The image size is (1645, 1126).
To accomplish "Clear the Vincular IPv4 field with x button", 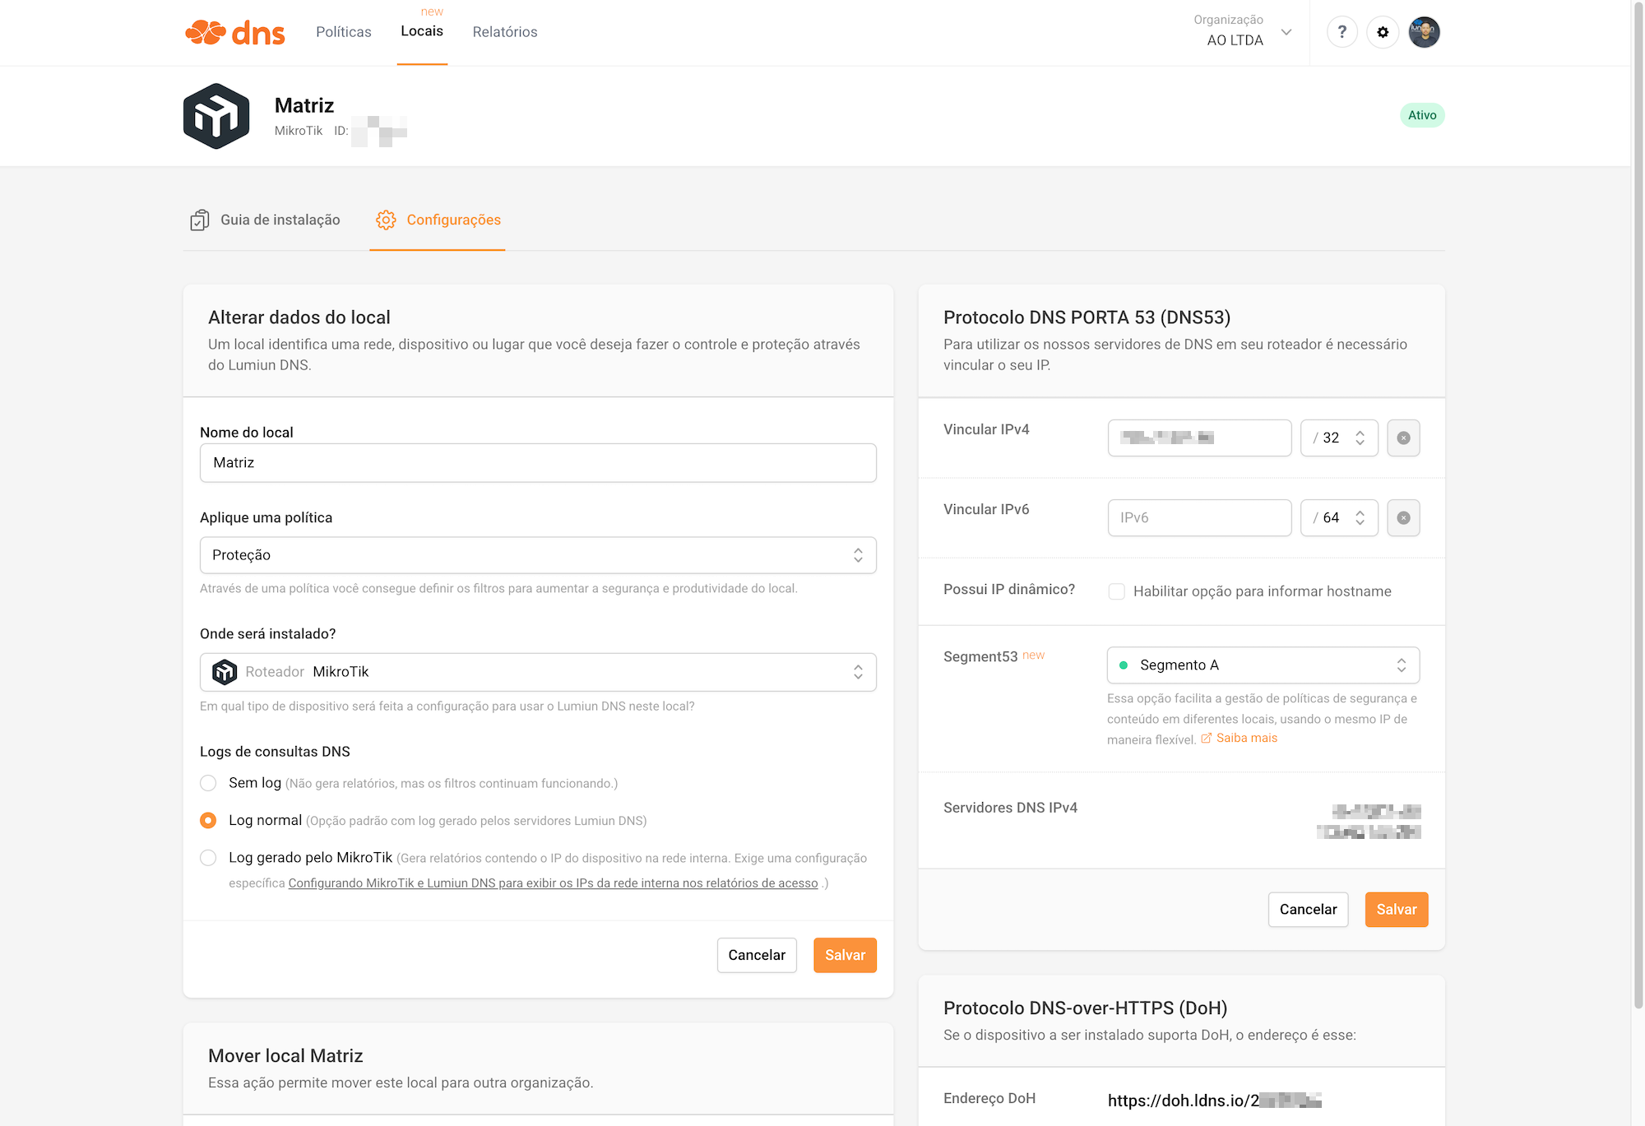I will pyautogui.click(x=1403, y=438).
